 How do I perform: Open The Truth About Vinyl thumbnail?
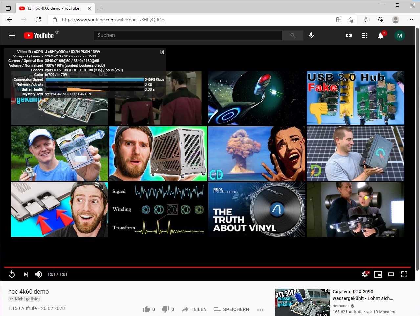pyautogui.click(x=257, y=210)
